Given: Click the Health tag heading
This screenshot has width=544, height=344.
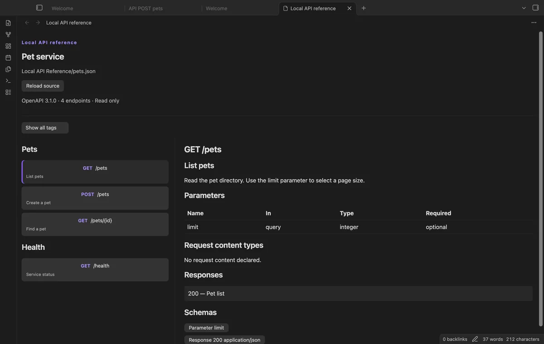Looking at the screenshot, I should pos(33,247).
